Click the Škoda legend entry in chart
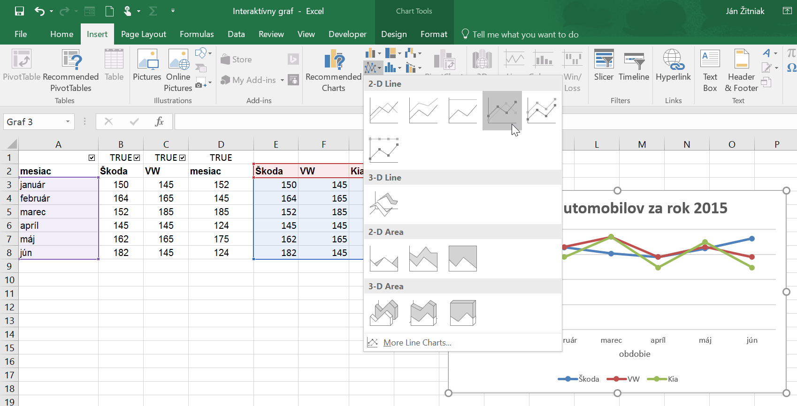The height and width of the screenshot is (406, 797). pos(578,379)
